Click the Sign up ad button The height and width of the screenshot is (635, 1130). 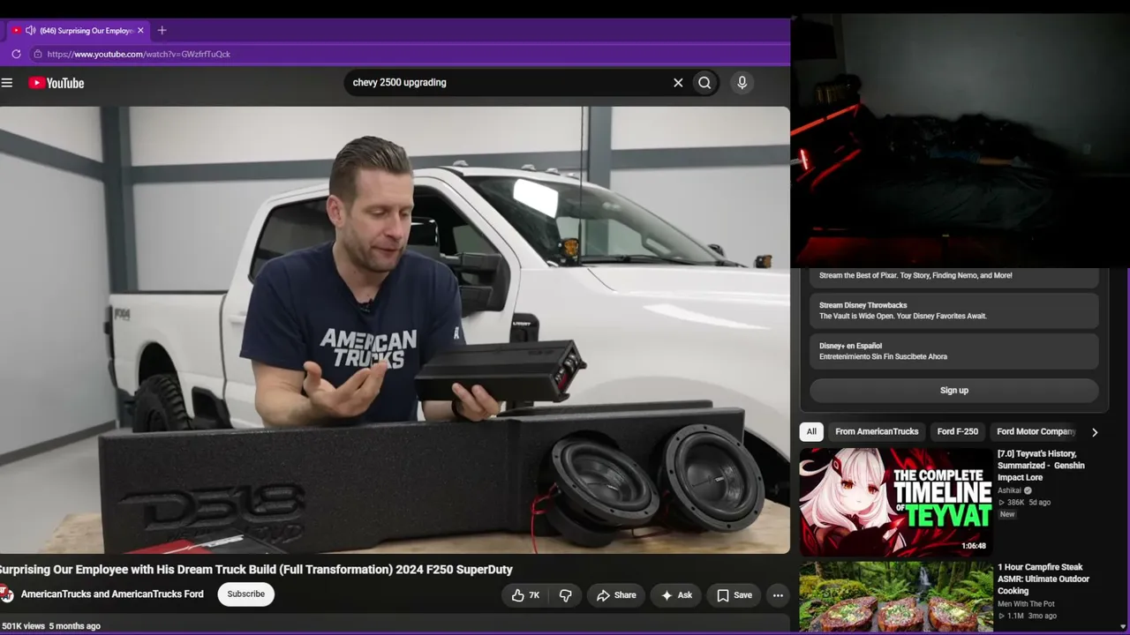pos(954,391)
